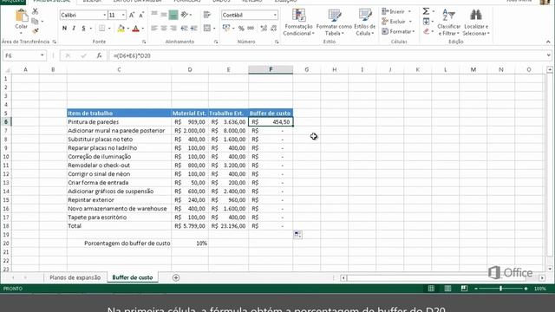Apply the red font color button
Image resolution: width=555 pixels, height=312 pixels.
[x=135, y=29]
